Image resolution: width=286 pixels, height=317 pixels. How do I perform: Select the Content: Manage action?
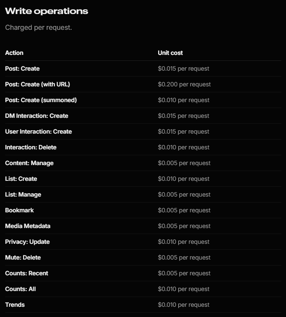(x=29, y=163)
